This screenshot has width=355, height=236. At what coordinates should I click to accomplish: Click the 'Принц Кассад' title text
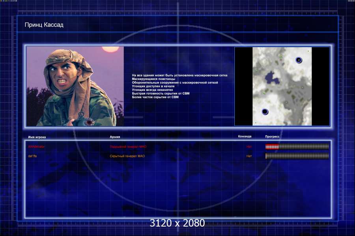click(x=44, y=25)
